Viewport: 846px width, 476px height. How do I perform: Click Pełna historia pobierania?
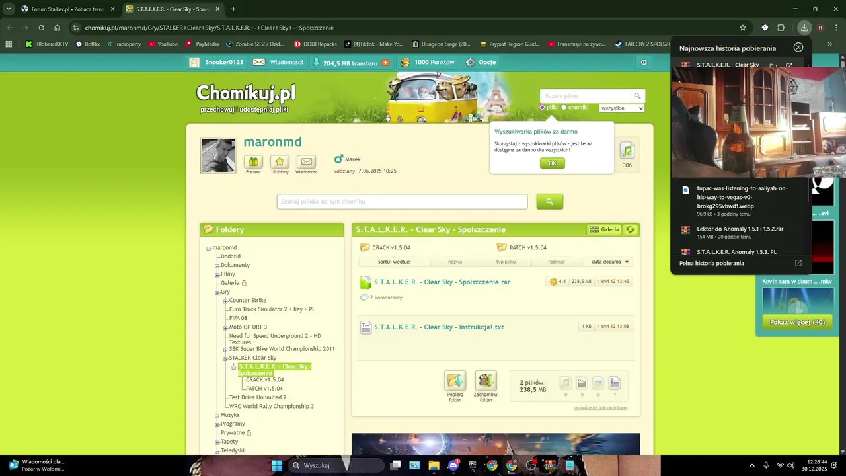coord(712,263)
